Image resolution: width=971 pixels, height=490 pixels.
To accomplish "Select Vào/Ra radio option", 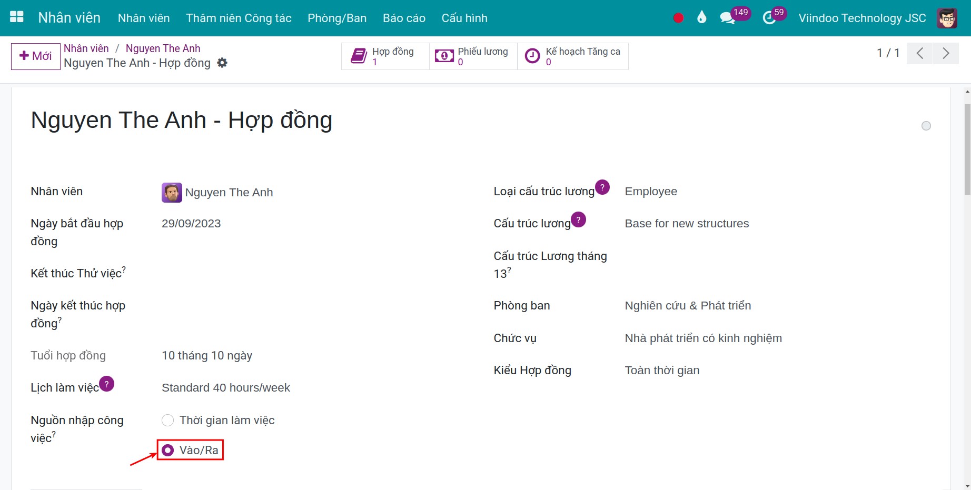I will [x=167, y=450].
